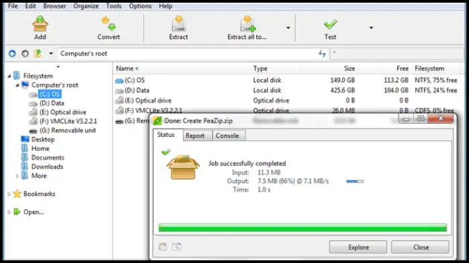Click the Extract toolbar icon

(179, 24)
